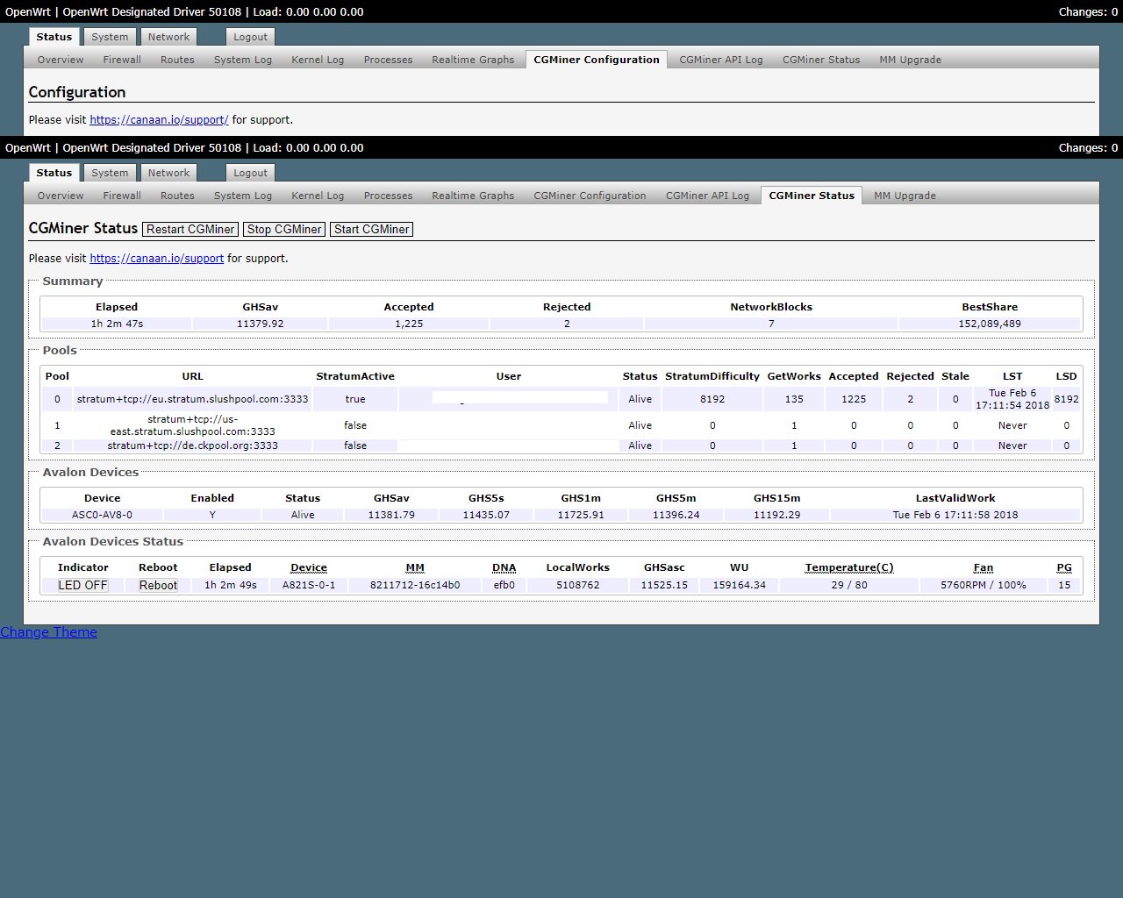Select pool URL stratum+tcp://de.ckpool.org:3333

(x=192, y=445)
